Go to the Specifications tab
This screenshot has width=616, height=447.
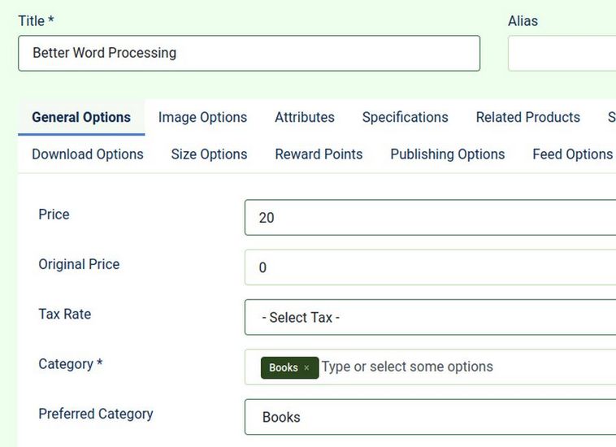[405, 117]
